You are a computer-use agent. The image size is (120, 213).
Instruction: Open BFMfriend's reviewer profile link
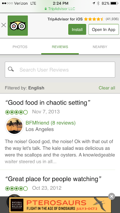click(51, 123)
